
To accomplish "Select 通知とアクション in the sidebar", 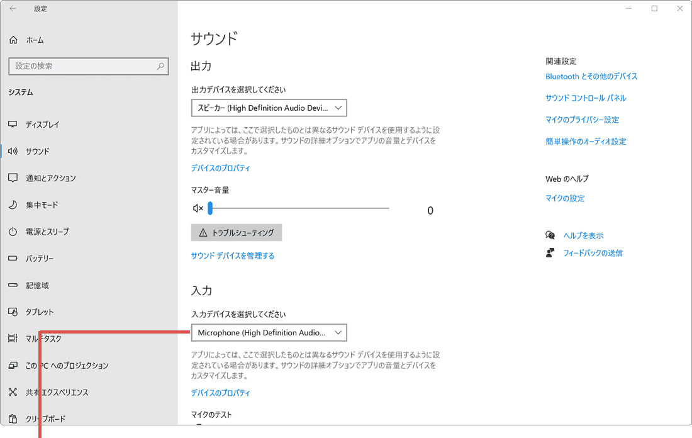I will (13, 178).
